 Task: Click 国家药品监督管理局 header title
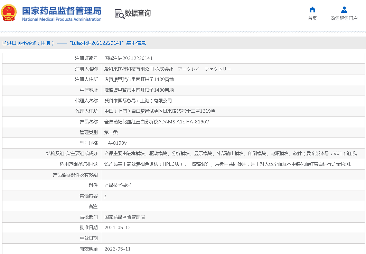click(x=62, y=11)
